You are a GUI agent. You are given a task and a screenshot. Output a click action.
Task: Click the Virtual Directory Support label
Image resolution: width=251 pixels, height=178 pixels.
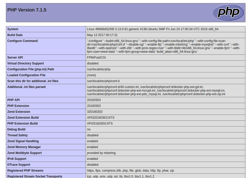tap(25, 63)
